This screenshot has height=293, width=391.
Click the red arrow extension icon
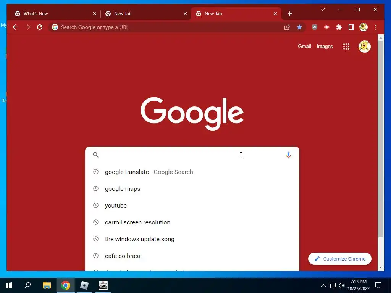point(327,27)
